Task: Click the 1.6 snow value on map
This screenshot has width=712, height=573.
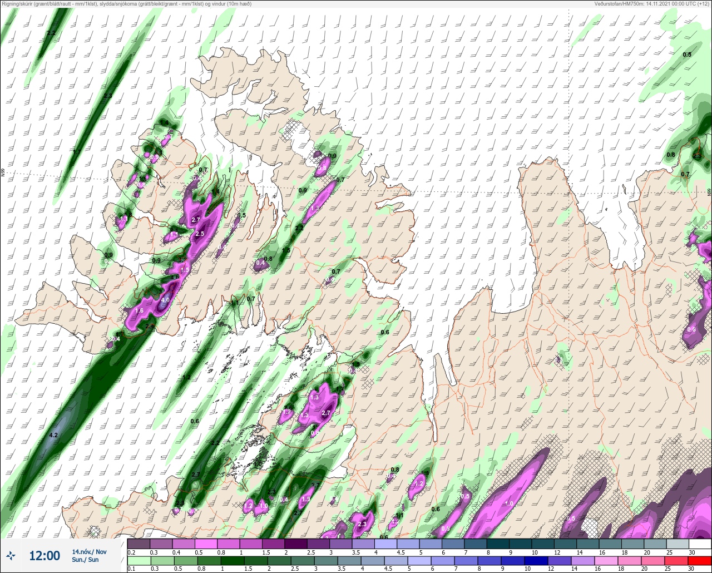Action: pyautogui.click(x=139, y=310)
